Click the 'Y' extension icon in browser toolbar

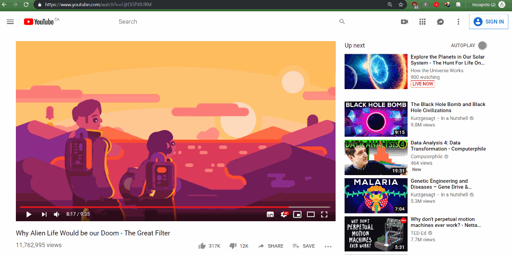(425, 5)
